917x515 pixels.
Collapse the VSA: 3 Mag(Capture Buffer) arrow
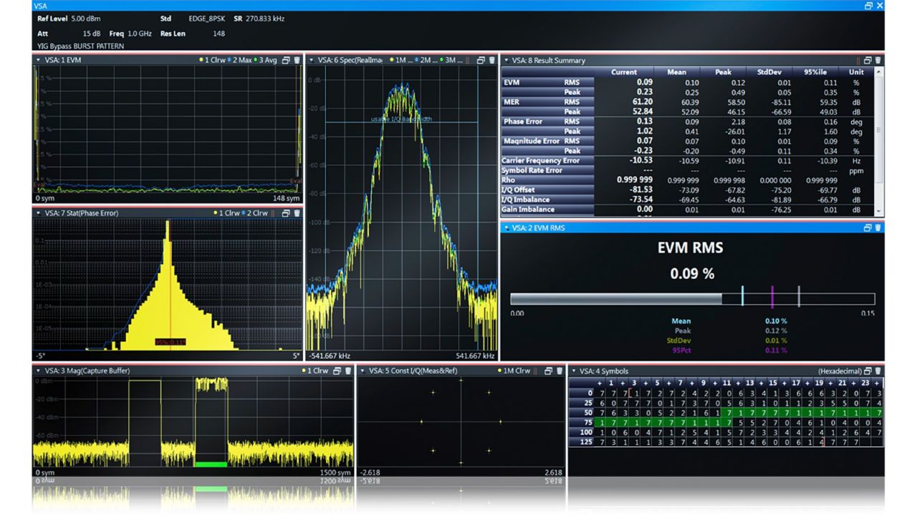[x=37, y=371]
